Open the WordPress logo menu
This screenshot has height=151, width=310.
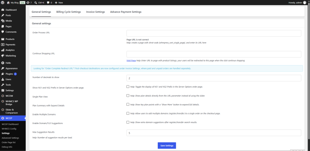[x=2, y=3]
